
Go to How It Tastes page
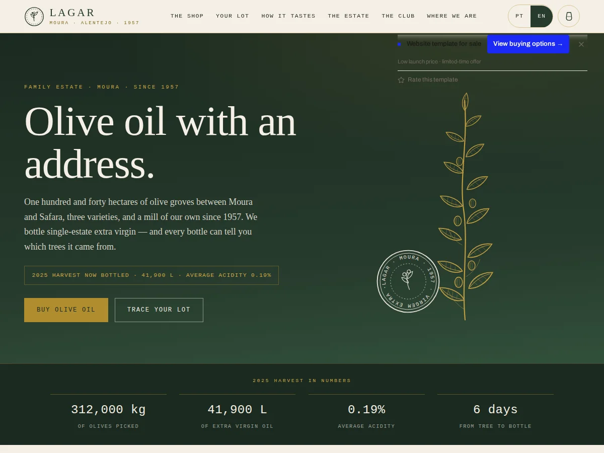coord(288,16)
